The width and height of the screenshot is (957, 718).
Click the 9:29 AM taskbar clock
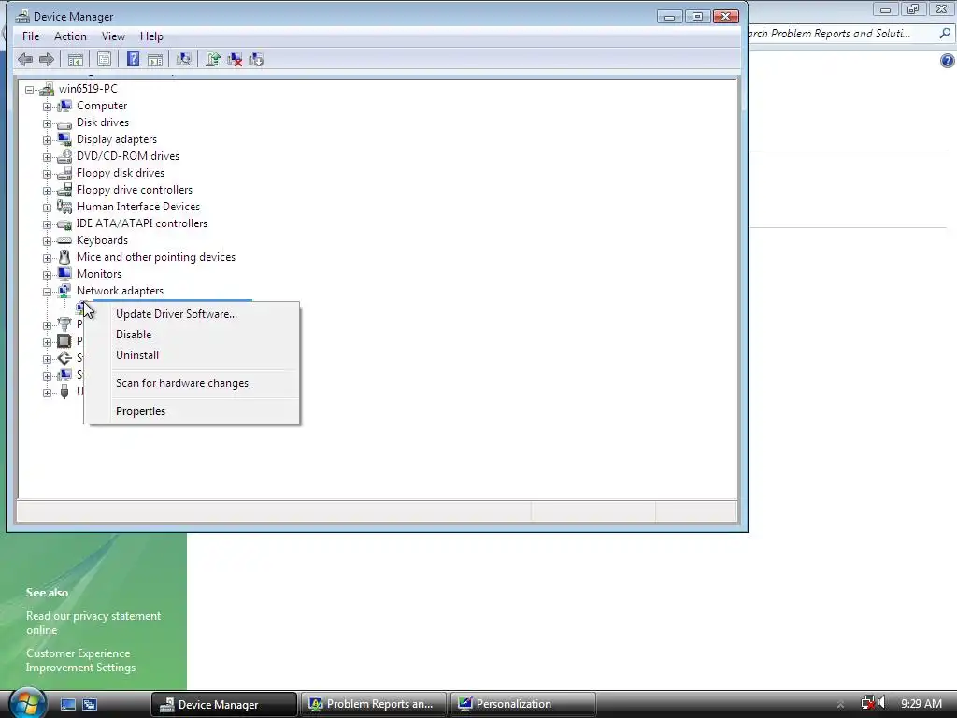point(921,704)
